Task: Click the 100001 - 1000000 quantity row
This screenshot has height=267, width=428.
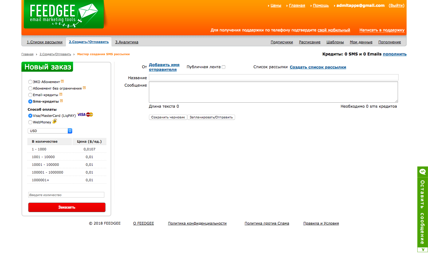Action: (x=67, y=172)
